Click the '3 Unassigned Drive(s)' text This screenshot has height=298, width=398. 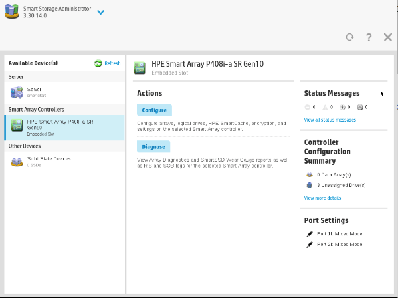[342, 185]
